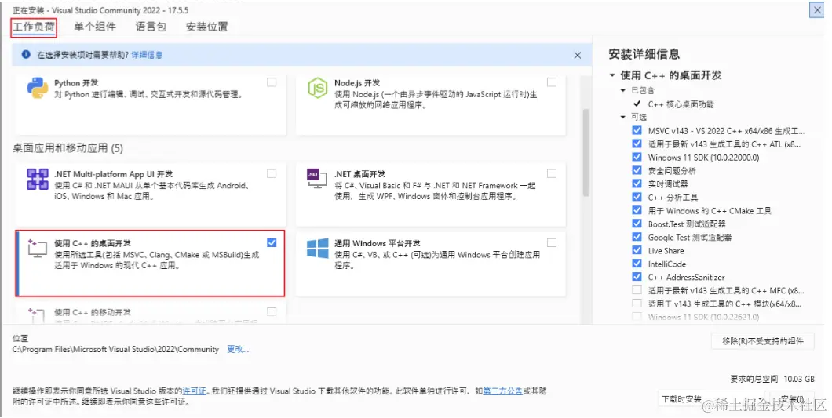Screen dimensions: 832x418
Task: Uncheck Google Test 测试适配器 option
Action: 637,237
